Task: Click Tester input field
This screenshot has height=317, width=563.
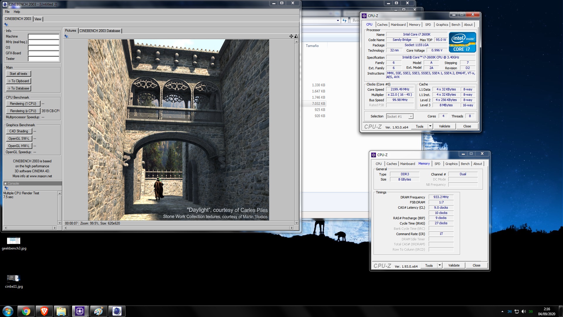Action: click(x=44, y=59)
